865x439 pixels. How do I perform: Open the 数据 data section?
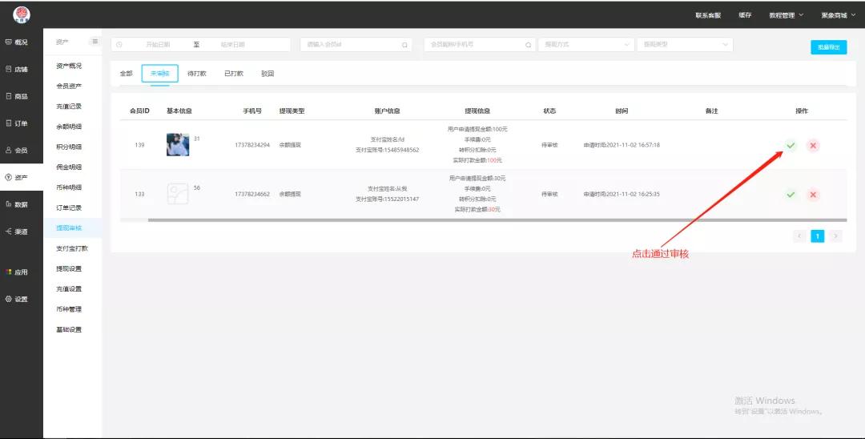point(22,204)
